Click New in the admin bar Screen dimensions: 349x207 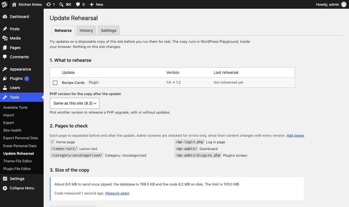pyautogui.click(x=99, y=4)
